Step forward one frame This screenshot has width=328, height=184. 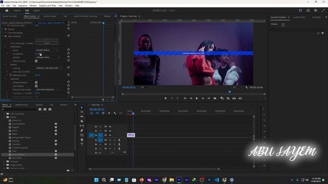coord(203,98)
